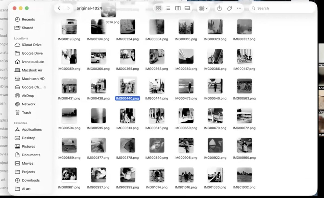Image resolution: width=324 pixels, height=198 pixels.
Task: Select the IMG00563.png thumbnail
Action: [244, 86]
